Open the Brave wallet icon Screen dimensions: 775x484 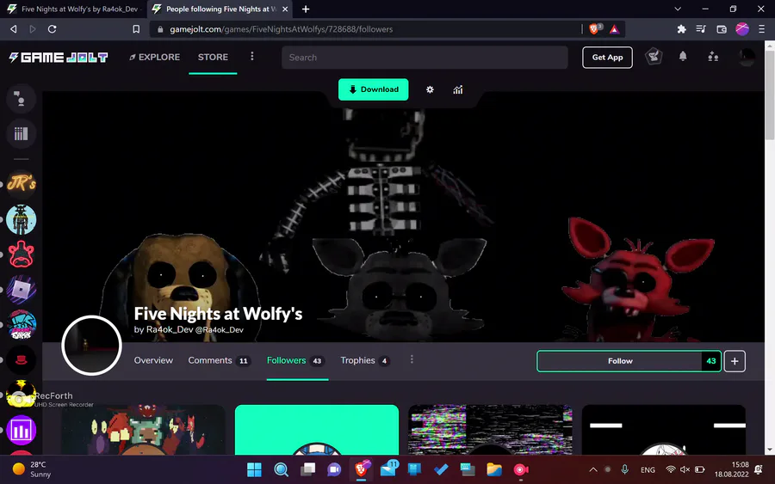pos(722,29)
